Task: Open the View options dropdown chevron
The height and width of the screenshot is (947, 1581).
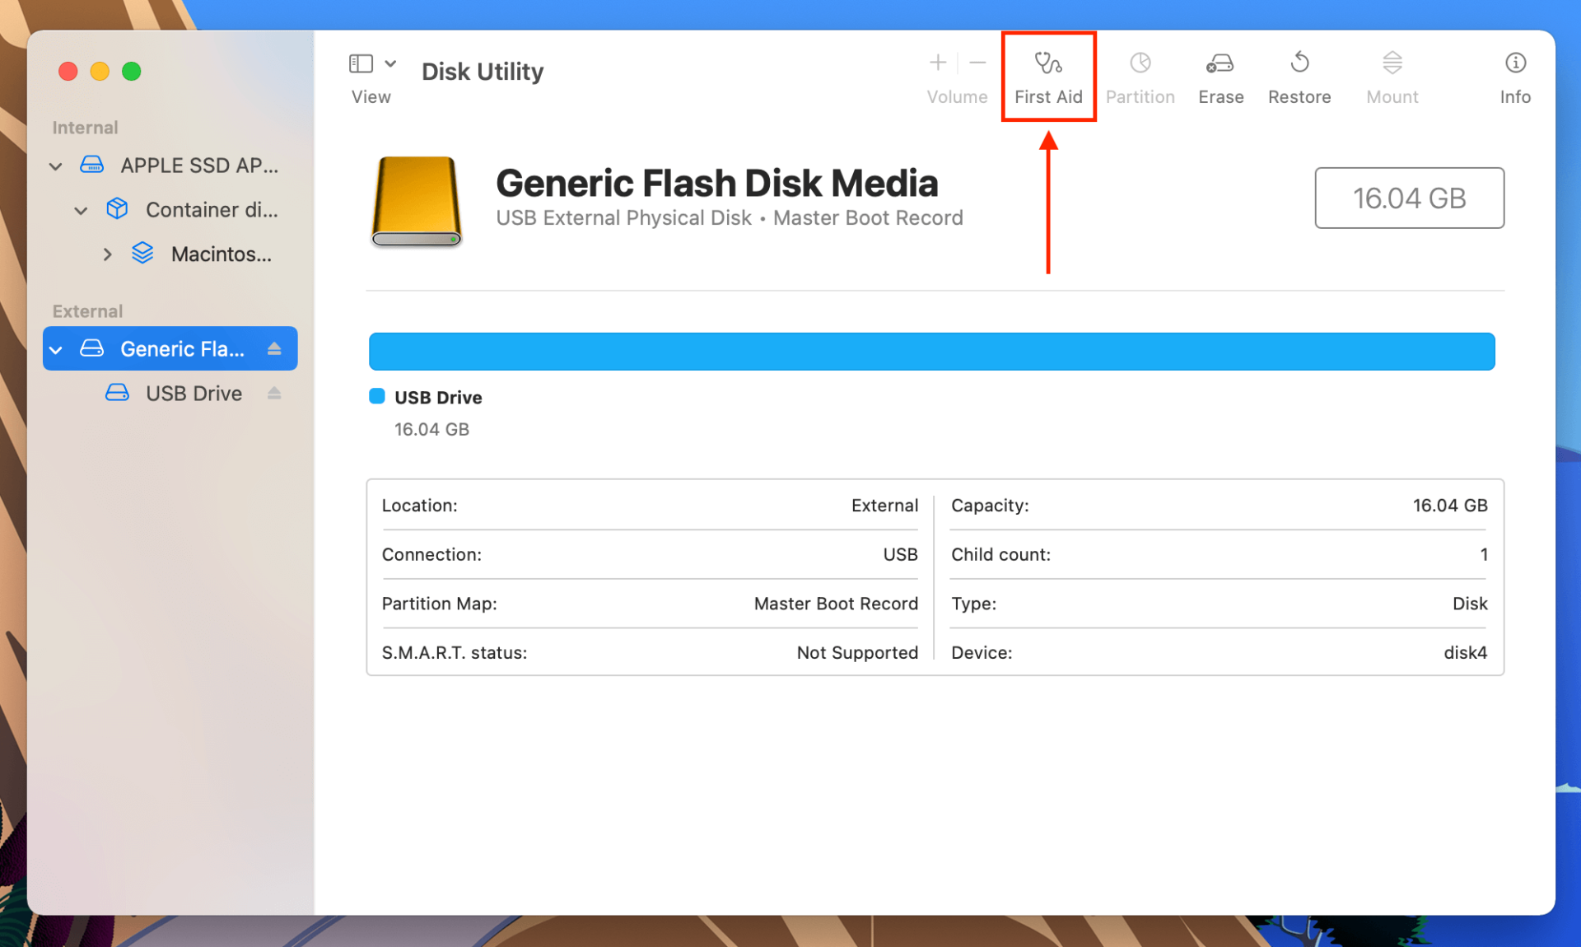Action: tap(391, 63)
